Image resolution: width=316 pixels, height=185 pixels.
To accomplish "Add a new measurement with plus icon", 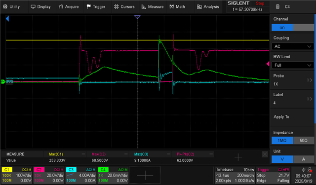I will [x=238, y=157].
